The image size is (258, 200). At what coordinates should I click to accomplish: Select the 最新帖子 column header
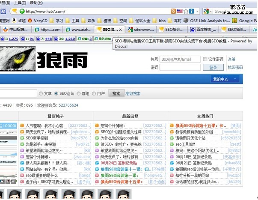point(56,116)
